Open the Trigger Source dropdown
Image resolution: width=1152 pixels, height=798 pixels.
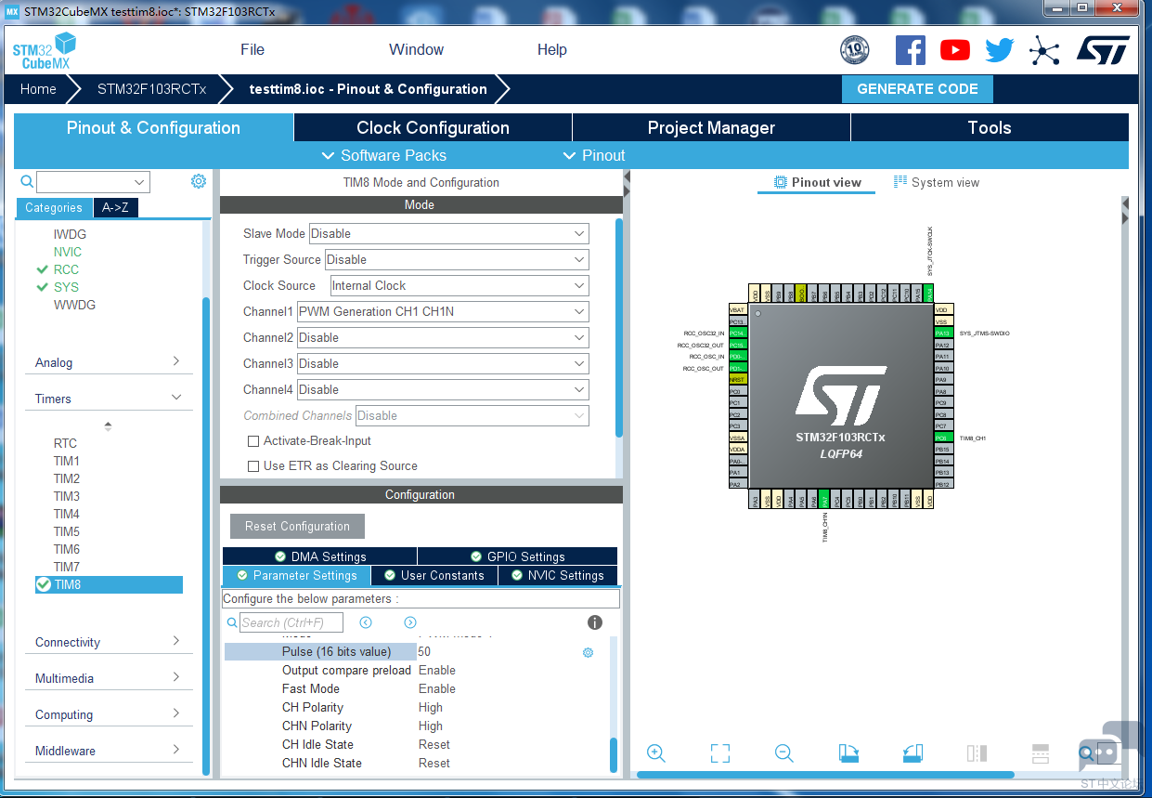(x=457, y=259)
